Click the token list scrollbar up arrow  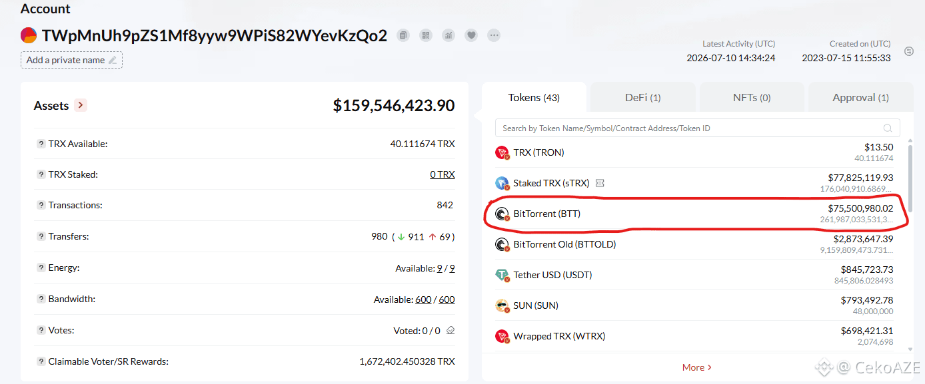910,141
